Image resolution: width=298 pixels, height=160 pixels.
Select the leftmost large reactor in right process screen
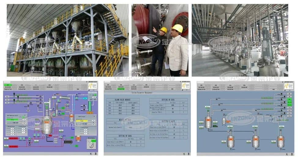(x=208, y=121)
